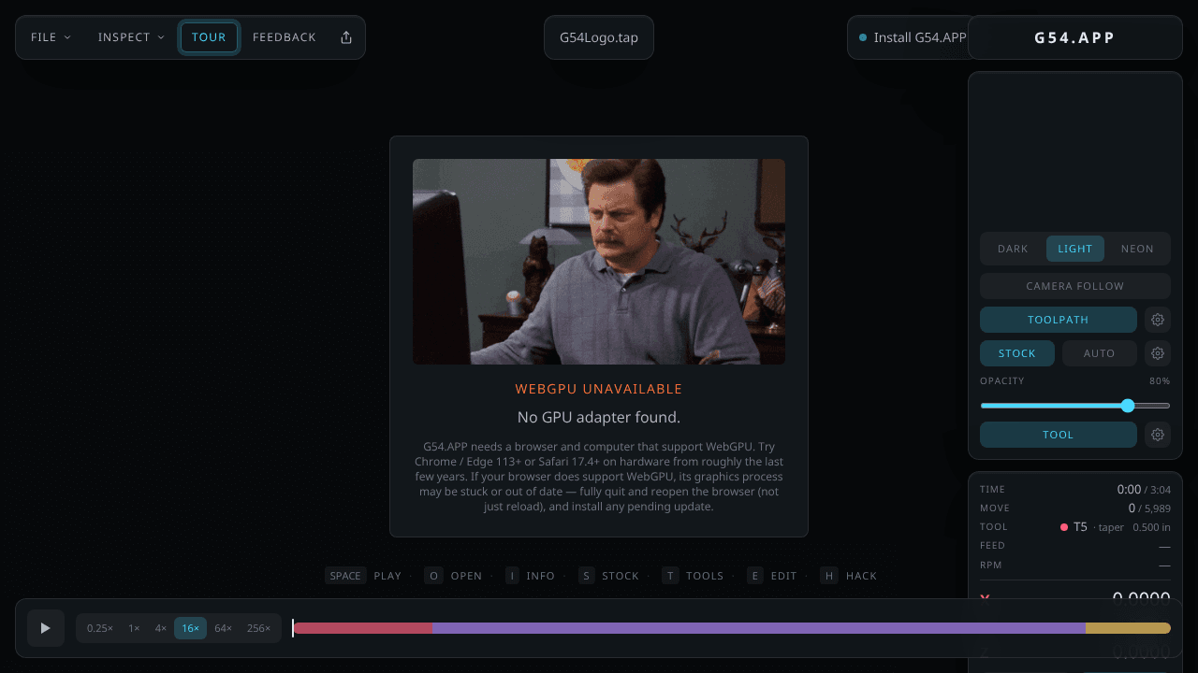Click the G54.APP logo title

1075,37
